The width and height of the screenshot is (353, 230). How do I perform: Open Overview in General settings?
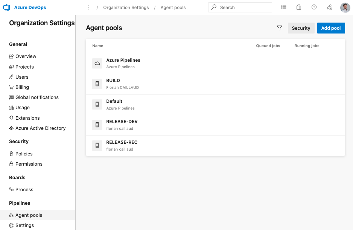(26, 56)
